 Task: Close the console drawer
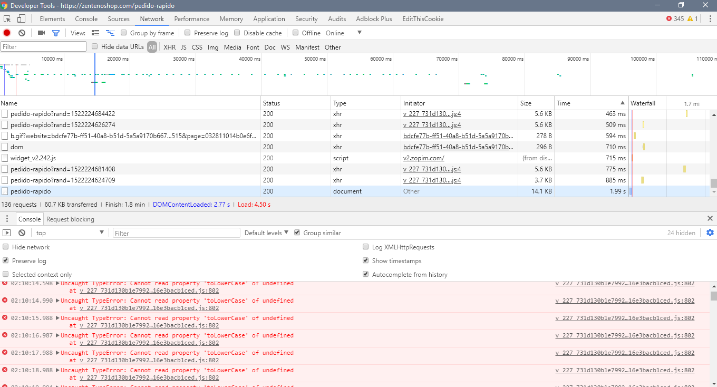(x=710, y=218)
